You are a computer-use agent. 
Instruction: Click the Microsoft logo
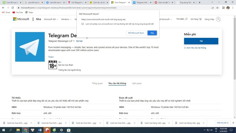tap(21, 19)
